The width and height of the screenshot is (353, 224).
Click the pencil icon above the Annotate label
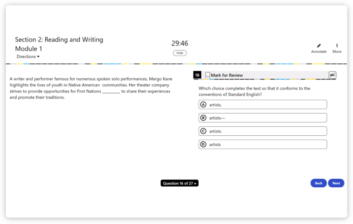click(x=319, y=46)
